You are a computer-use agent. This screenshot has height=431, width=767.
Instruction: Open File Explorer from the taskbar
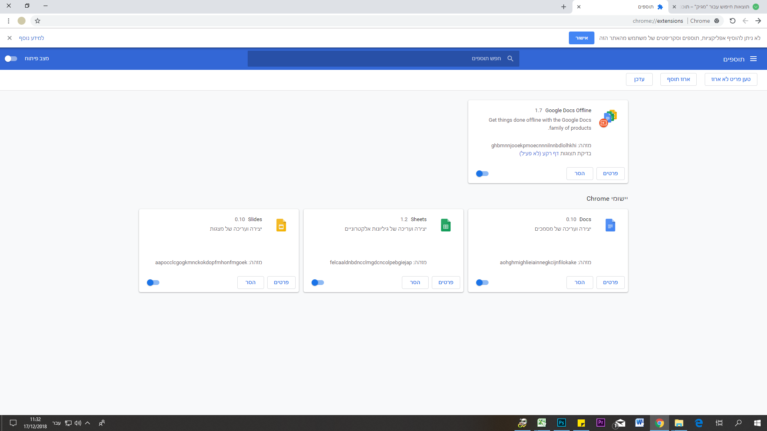[679, 423]
